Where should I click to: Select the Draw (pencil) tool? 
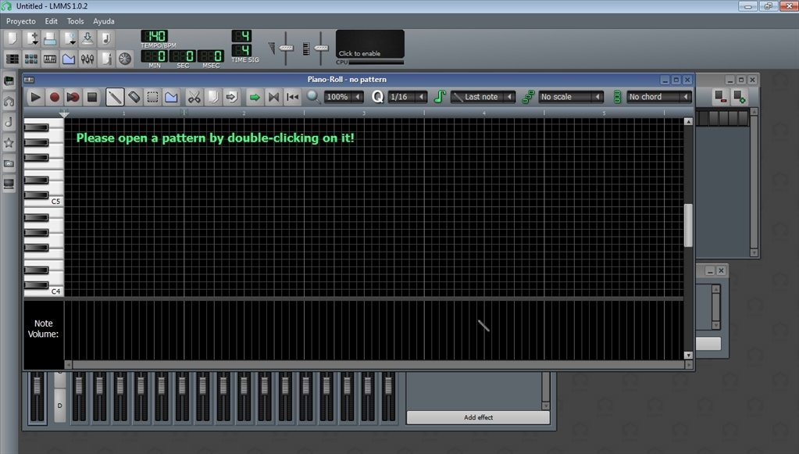[115, 97]
